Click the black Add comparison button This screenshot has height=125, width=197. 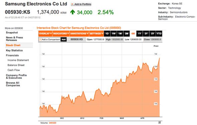(x=63, y=39)
